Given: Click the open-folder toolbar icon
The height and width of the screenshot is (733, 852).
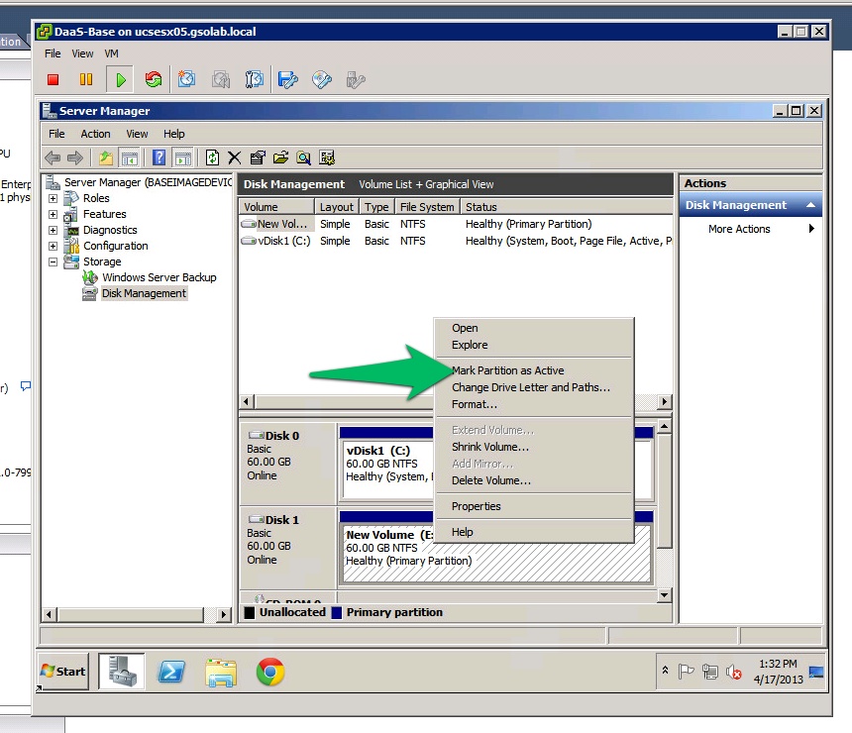Looking at the screenshot, I should click(x=280, y=158).
